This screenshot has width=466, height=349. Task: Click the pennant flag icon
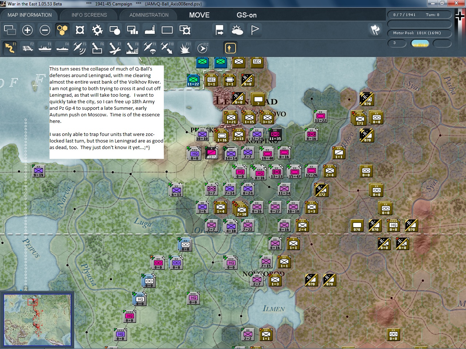(x=255, y=30)
